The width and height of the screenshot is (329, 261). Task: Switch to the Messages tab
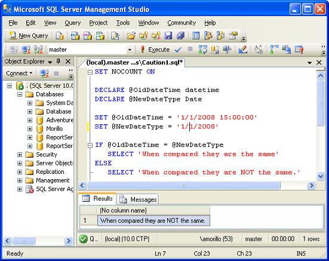138,199
